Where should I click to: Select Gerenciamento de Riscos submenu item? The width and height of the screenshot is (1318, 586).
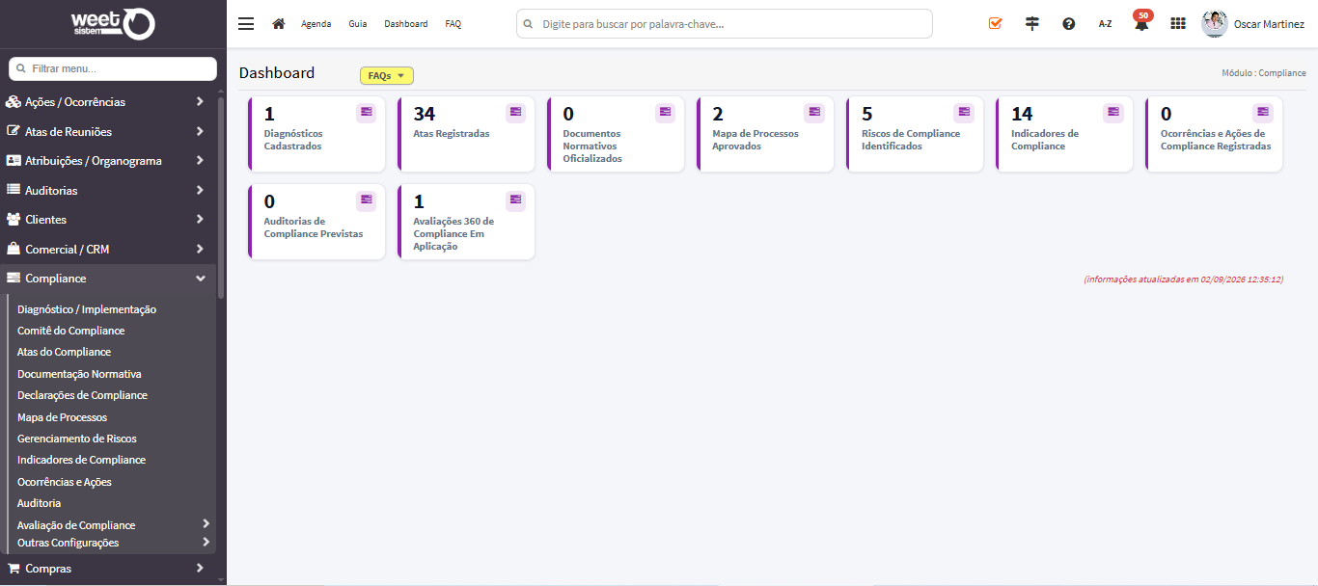77,439
